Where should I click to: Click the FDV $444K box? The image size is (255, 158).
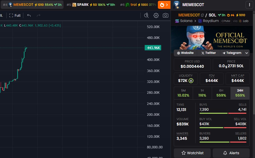[211, 79]
